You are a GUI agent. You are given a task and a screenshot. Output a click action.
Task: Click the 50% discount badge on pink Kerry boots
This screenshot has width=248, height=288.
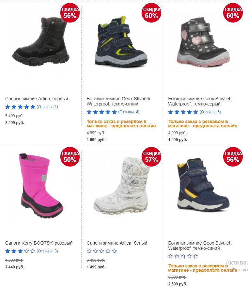[x=70, y=157]
